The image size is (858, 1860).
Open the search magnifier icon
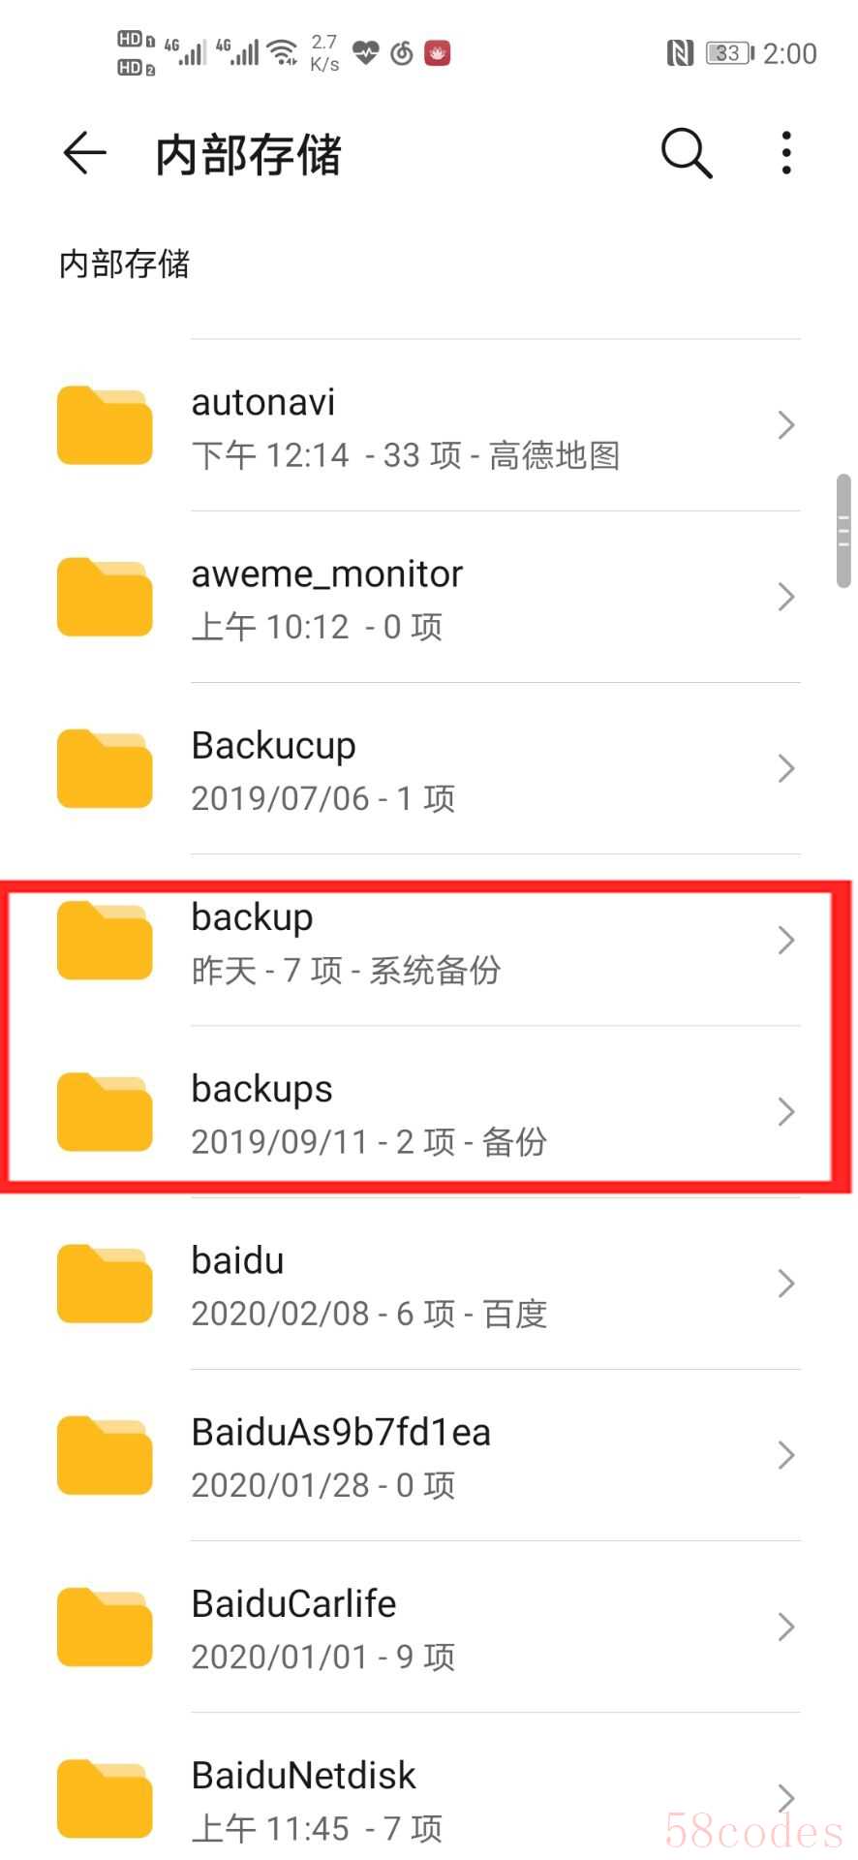pyautogui.click(x=687, y=153)
